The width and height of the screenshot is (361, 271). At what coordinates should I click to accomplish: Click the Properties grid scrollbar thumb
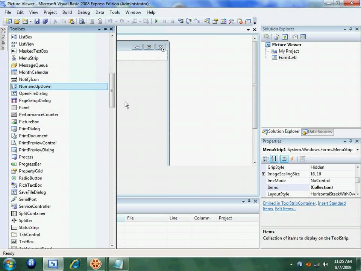click(357, 180)
